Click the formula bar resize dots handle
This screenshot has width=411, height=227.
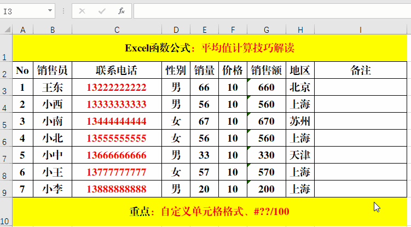63,11
